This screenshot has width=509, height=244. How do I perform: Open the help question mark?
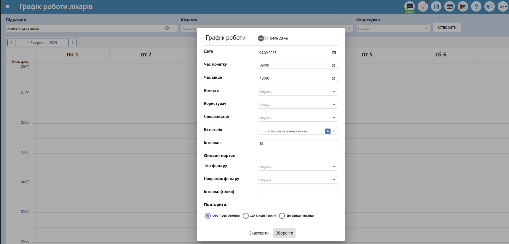[x=476, y=7]
